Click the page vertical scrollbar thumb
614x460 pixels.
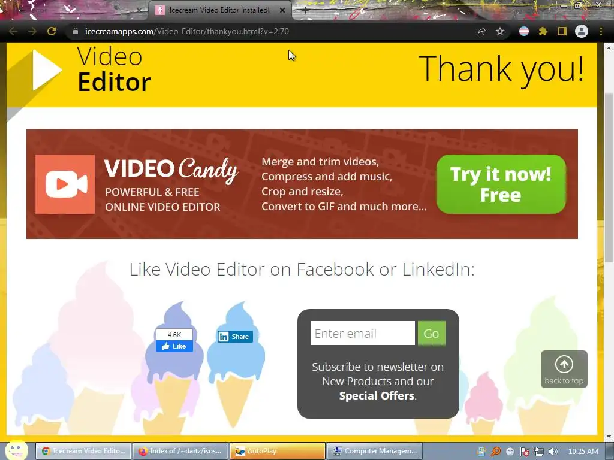[x=609, y=178]
